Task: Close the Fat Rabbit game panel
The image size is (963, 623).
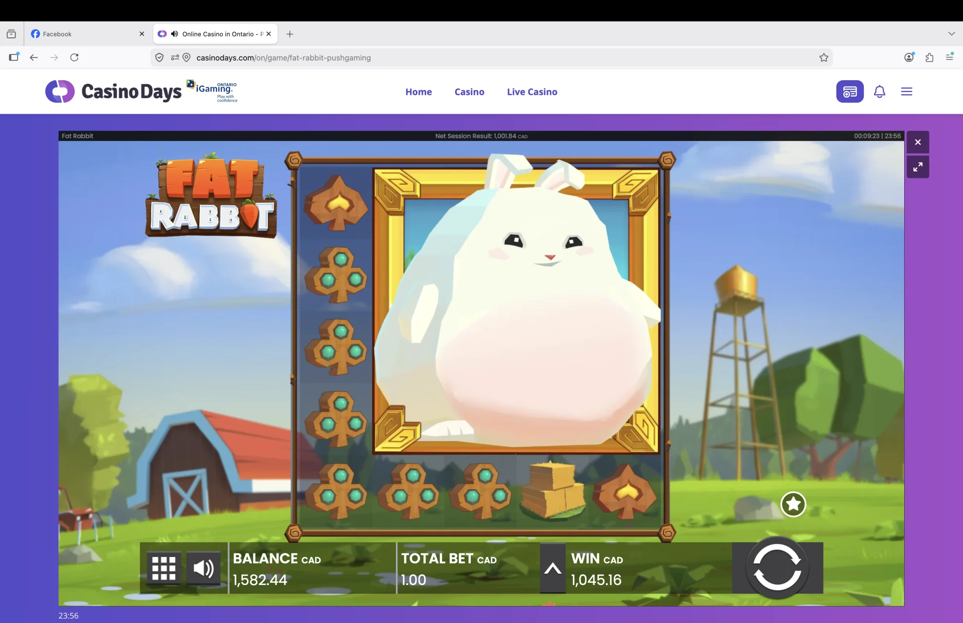Action: [x=918, y=142]
